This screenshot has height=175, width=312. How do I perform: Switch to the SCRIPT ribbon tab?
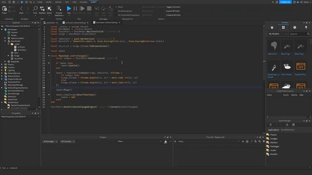(x=94, y=2)
